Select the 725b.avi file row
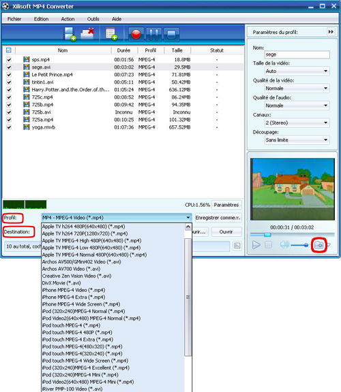The width and height of the screenshot is (341, 392). (x=123, y=112)
